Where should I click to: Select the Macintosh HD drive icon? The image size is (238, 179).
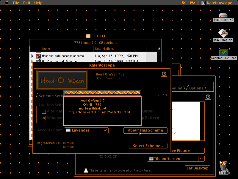click(x=223, y=17)
